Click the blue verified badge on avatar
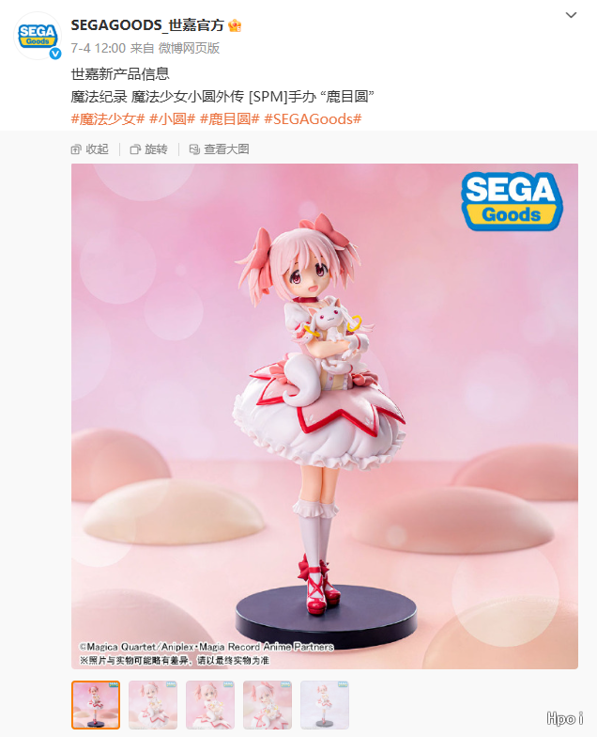The height and width of the screenshot is (737, 597). click(x=55, y=54)
